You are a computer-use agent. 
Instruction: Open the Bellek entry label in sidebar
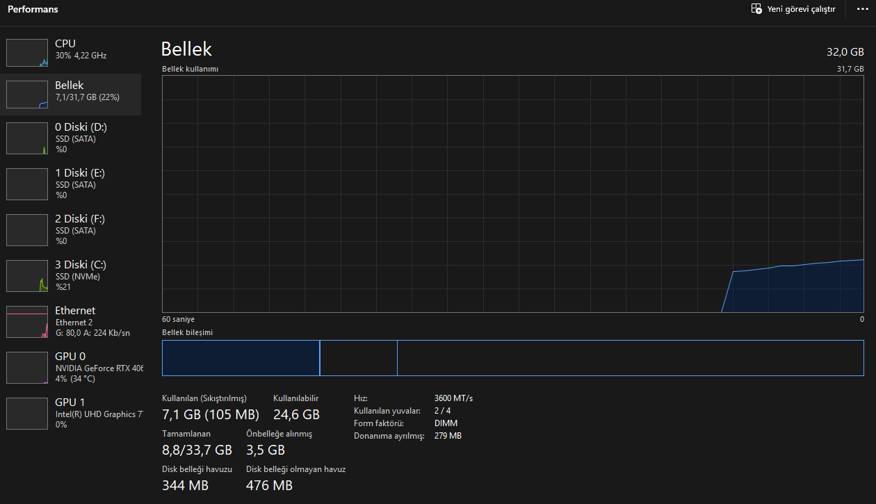[x=70, y=86]
